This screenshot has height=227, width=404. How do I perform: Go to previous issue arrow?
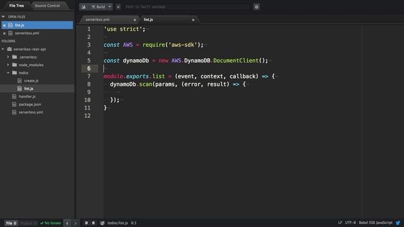click(x=68, y=223)
